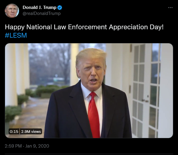The width and height of the screenshot is (178, 155).
Task: Open the round profile avatar picture
Action: point(12,11)
